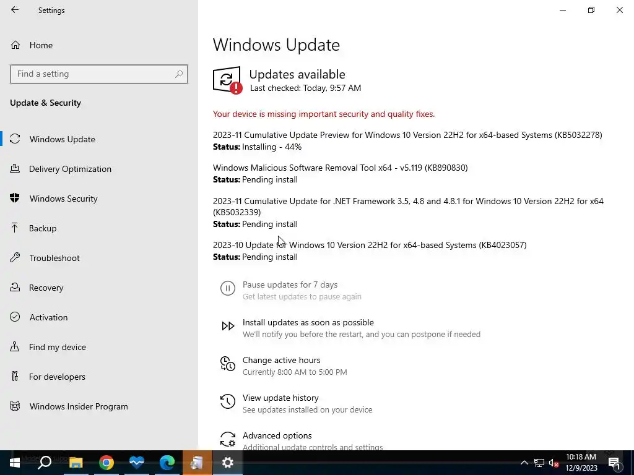Click the network status tray icon
Screen dimensions: 634x475
(x=539, y=463)
